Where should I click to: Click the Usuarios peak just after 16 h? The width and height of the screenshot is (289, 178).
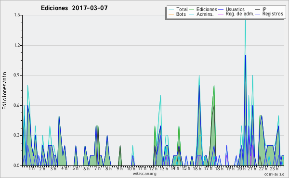(x=199, y=86)
